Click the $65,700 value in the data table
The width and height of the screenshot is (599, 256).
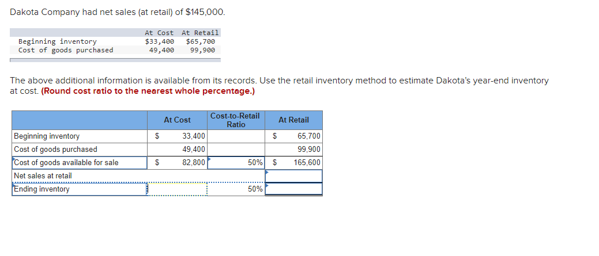[x=201, y=41]
